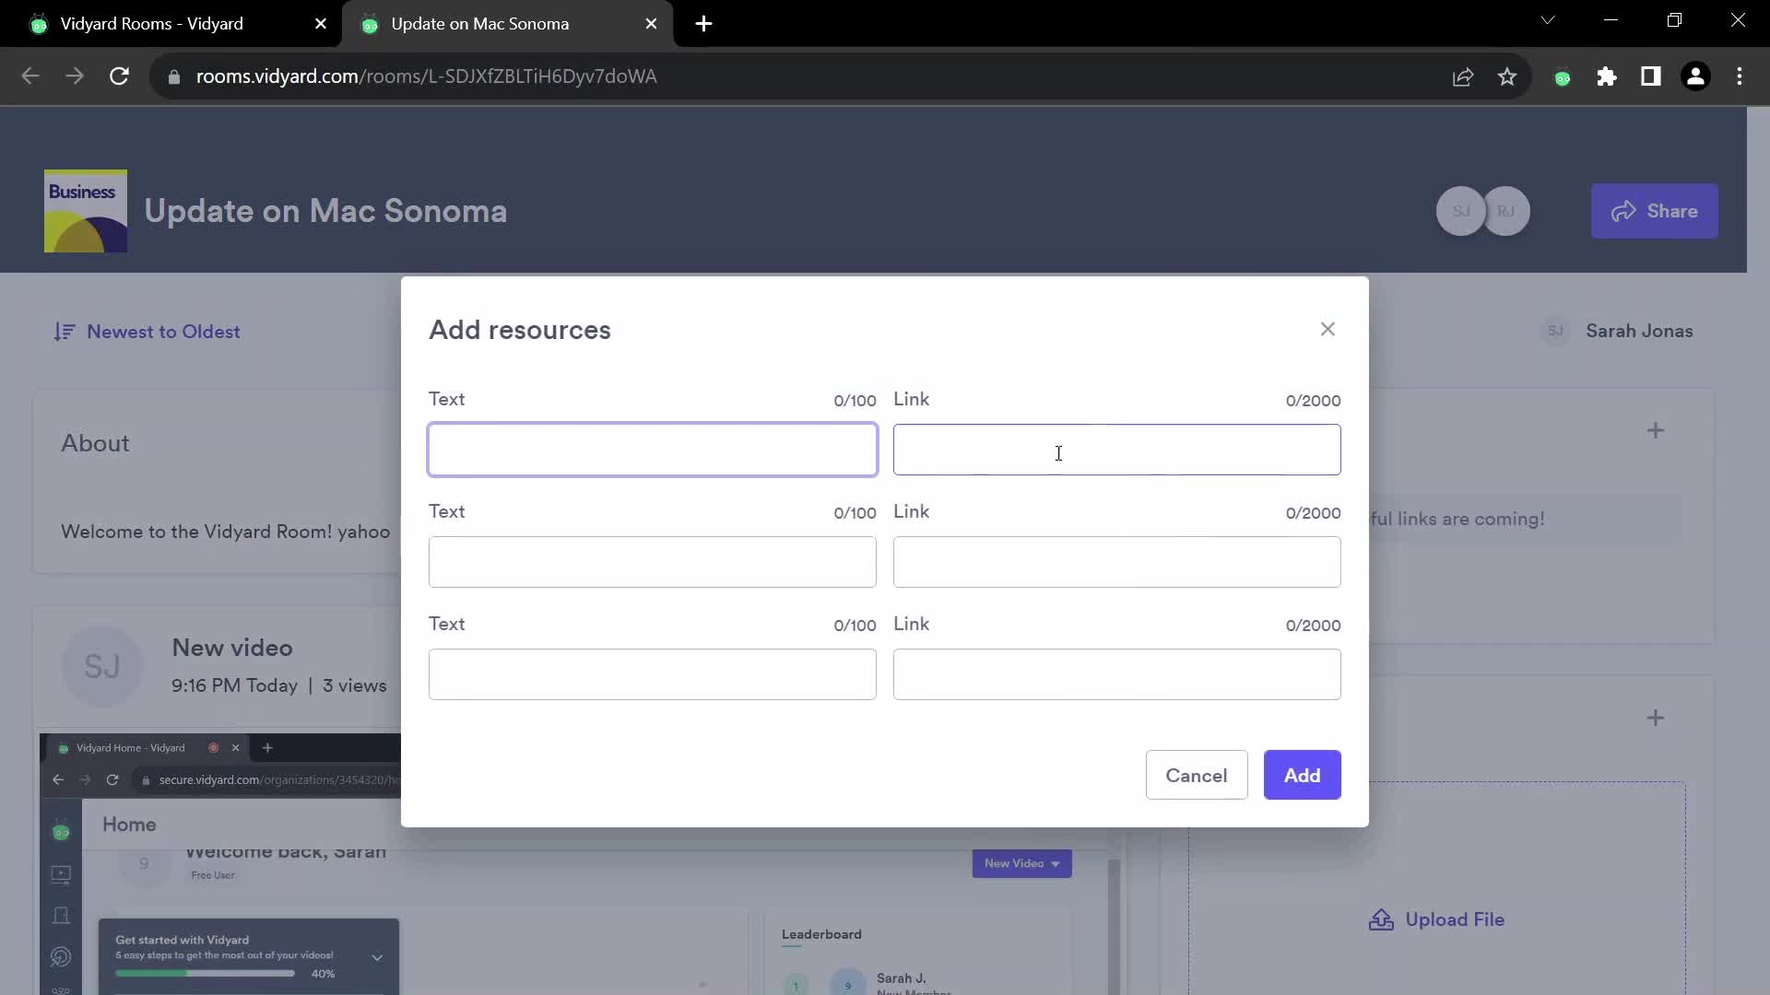Open the browser extensions puzzle icon

click(1607, 77)
